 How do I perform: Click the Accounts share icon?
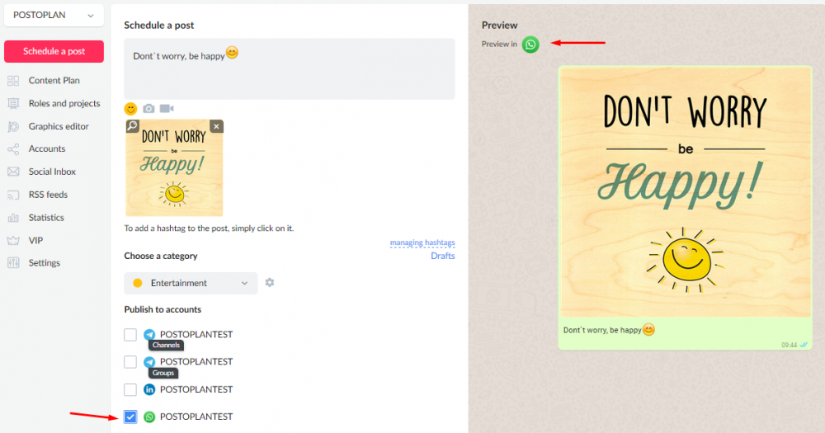pyautogui.click(x=13, y=149)
